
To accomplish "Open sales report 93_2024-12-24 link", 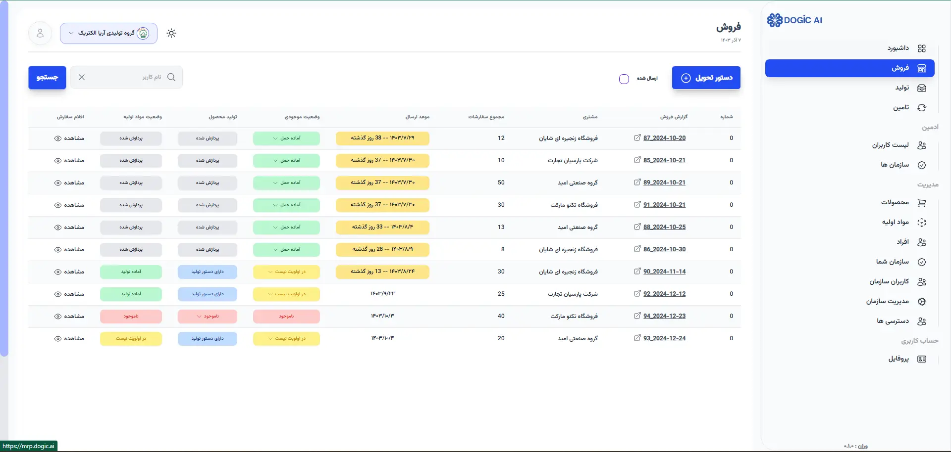I will pyautogui.click(x=665, y=338).
